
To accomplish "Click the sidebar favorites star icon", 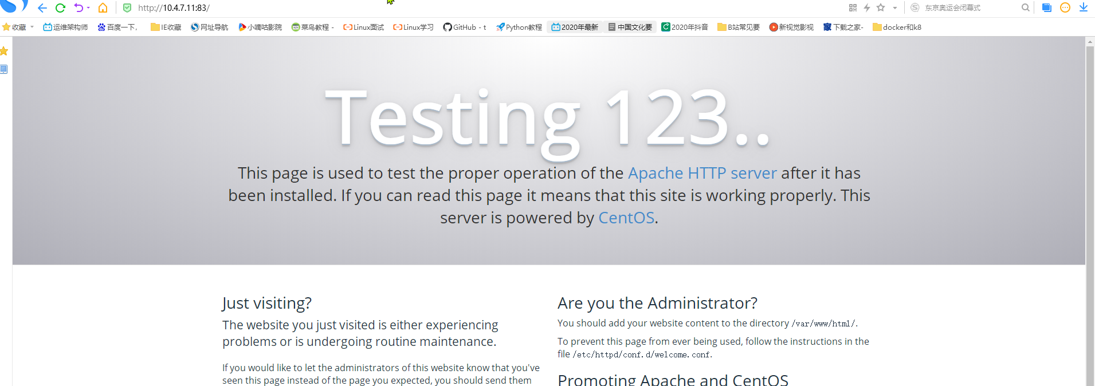I will [4, 52].
